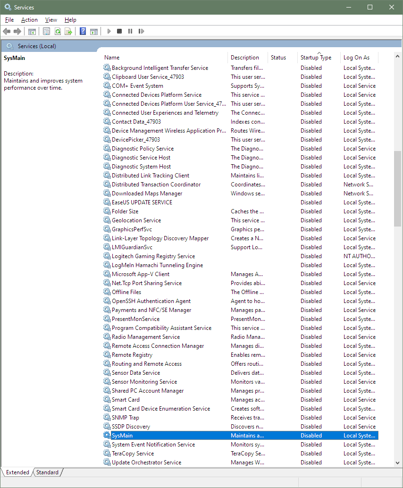403x488 pixels.
Task: Click the Back arrow toolbar icon
Action: coord(7,31)
